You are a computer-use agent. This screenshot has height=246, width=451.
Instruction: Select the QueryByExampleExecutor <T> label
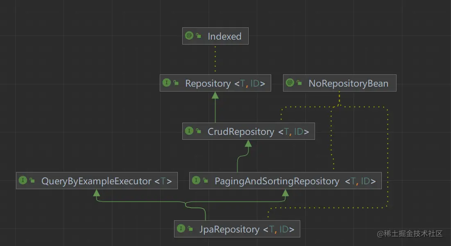click(107, 181)
